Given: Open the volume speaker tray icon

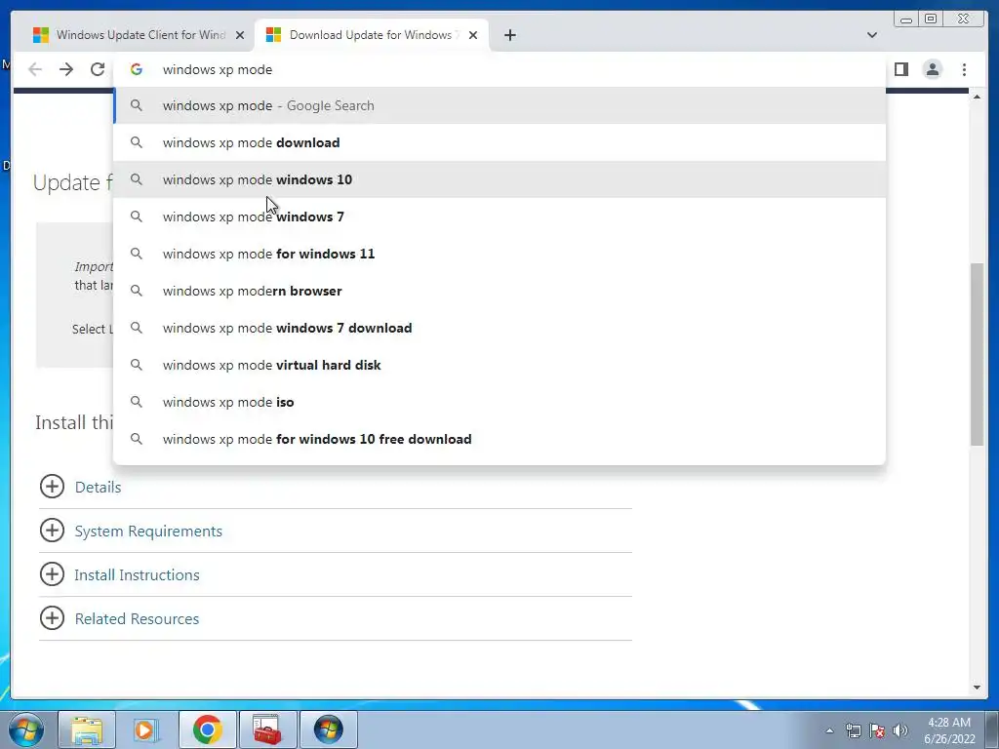Looking at the screenshot, I should [x=899, y=730].
